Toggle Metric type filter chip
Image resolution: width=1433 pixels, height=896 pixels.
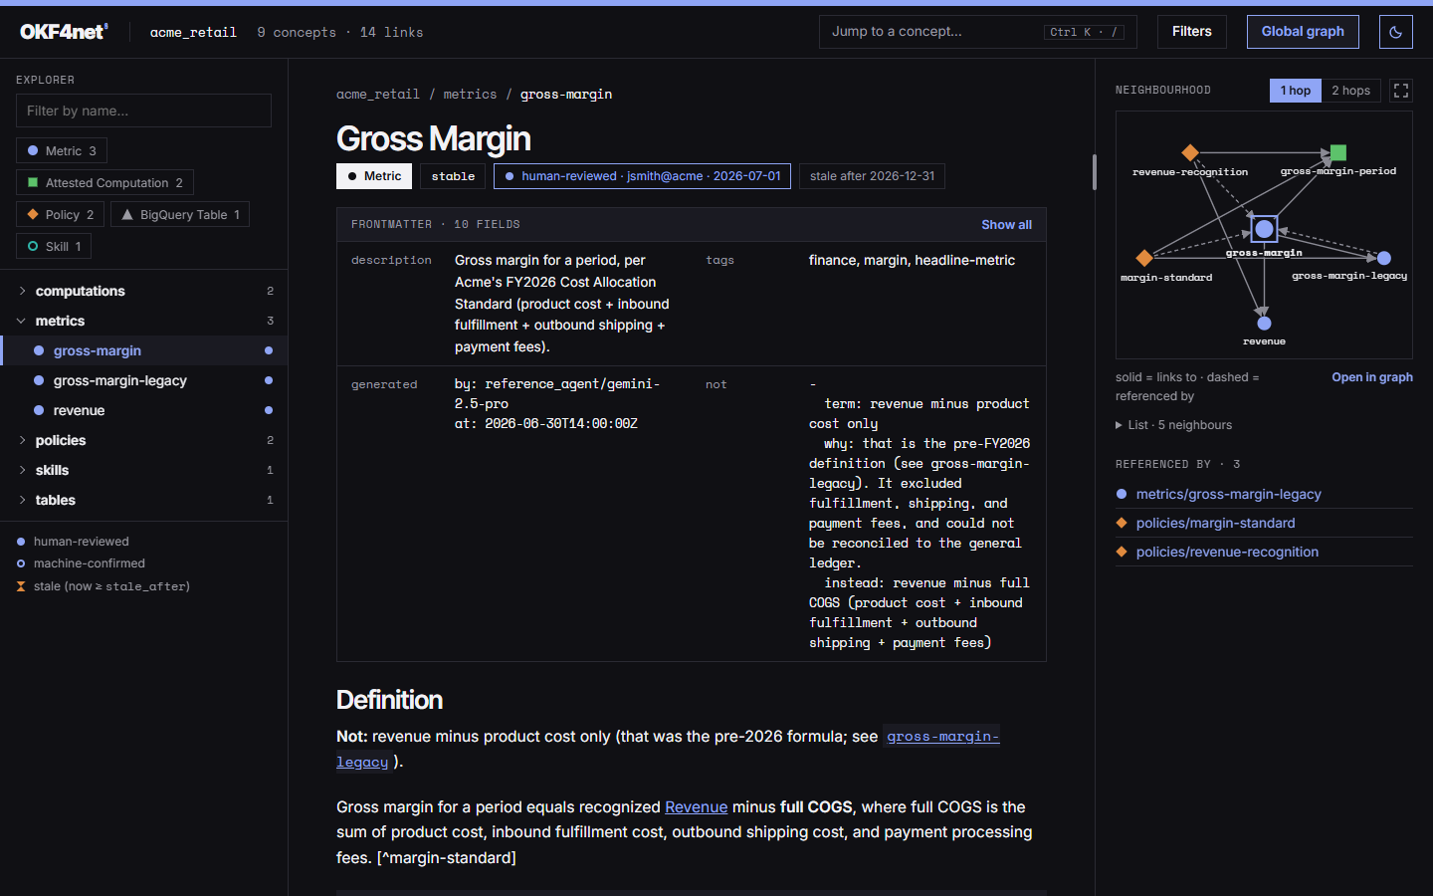62,151
